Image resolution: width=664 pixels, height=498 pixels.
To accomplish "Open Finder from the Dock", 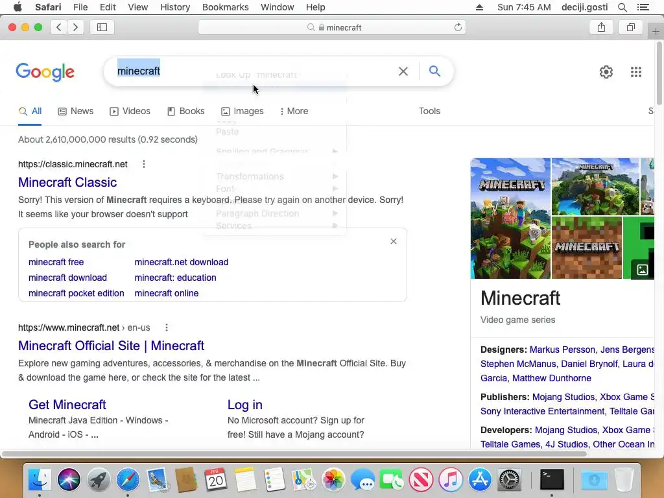I will click(x=40, y=480).
